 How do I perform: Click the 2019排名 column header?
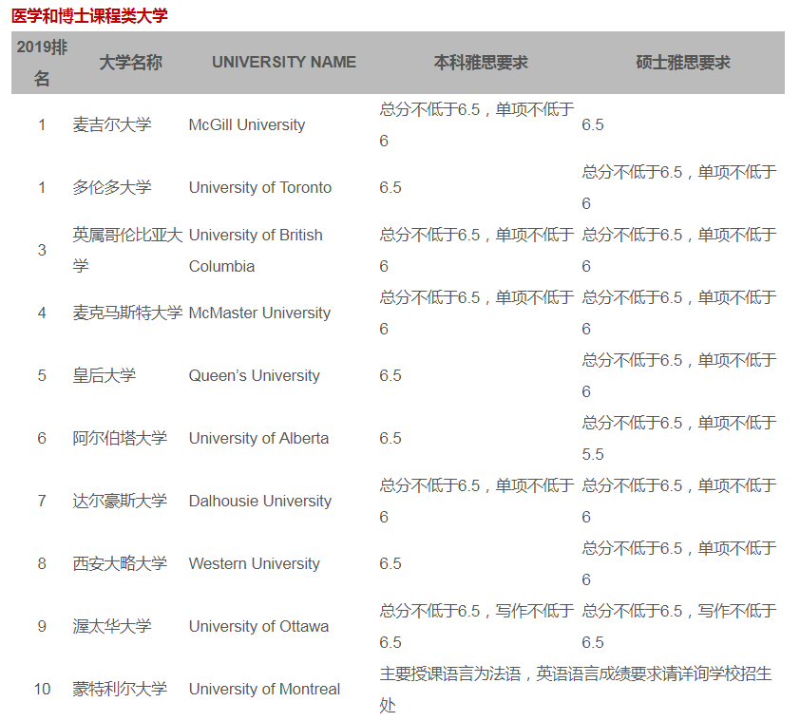[42, 63]
